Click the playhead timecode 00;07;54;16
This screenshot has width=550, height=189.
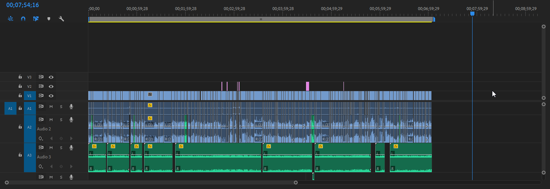click(x=22, y=5)
